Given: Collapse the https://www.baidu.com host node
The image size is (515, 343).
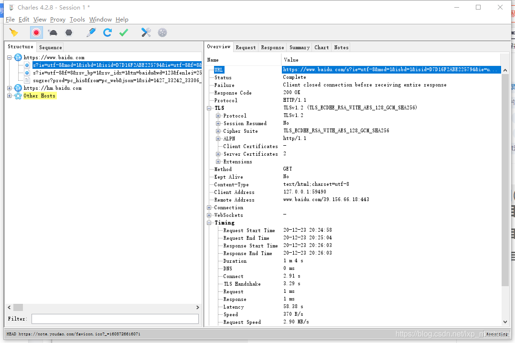Looking at the screenshot, I should pos(10,57).
